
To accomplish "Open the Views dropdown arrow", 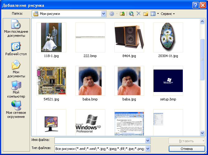I will [x=158, y=14].
